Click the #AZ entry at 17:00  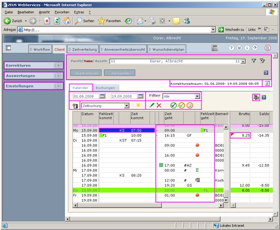click(x=188, y=166)
